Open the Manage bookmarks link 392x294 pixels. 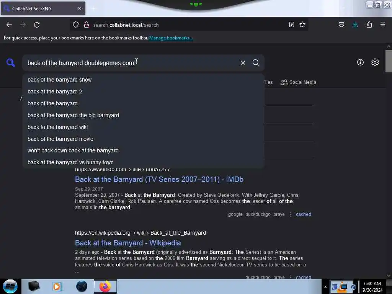pos(171,38)
